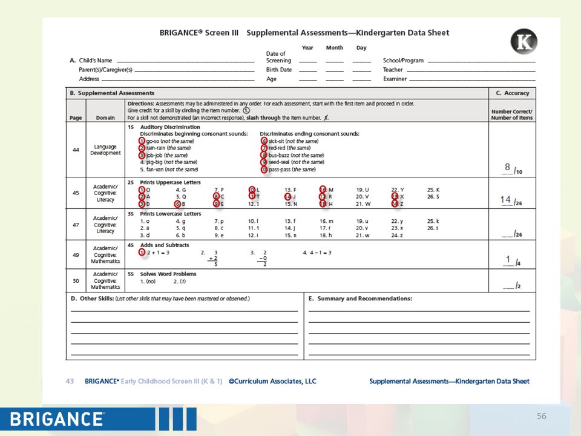Click word problem answer 1. (no)
Viewport: 581px width, 436px height.
(x=148, y=282)
